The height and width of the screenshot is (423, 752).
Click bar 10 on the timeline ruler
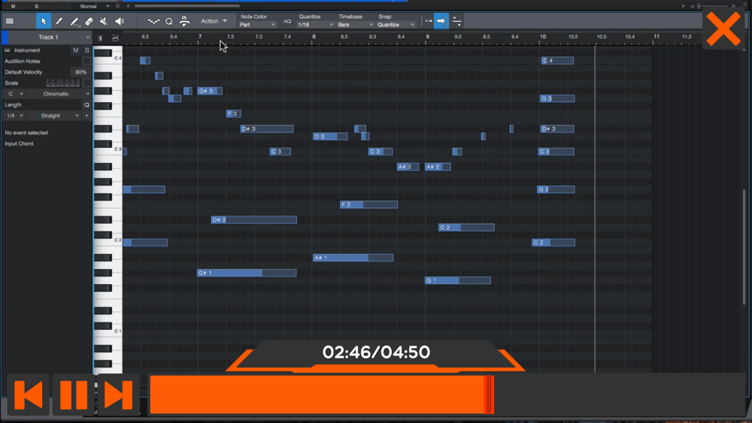542,36
